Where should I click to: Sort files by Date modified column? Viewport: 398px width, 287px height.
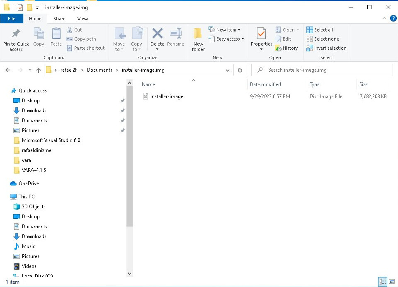pyautogui.click(x=265, y=84)
